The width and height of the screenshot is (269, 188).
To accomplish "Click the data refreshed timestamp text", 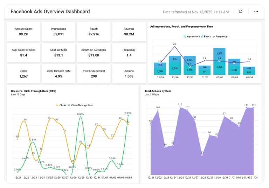I will pyautogui.click(x=195, y=12).
